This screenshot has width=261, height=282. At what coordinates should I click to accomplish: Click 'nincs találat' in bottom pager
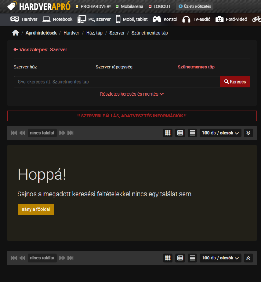tap(42, 258)
